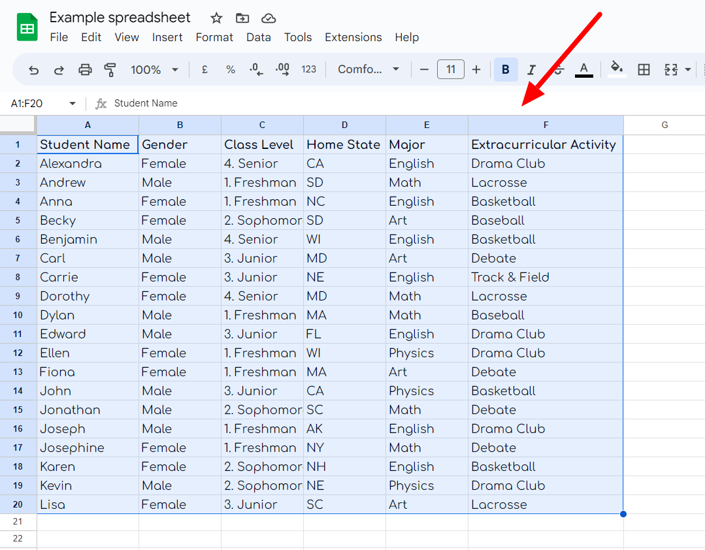Toggle Italic formatting
This screenshot has height=550, width=705.
click(531, 70)
